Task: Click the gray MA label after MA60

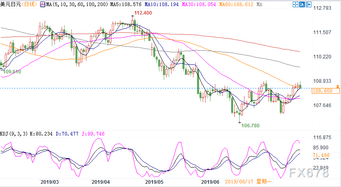Action: [x=259, y=4]
